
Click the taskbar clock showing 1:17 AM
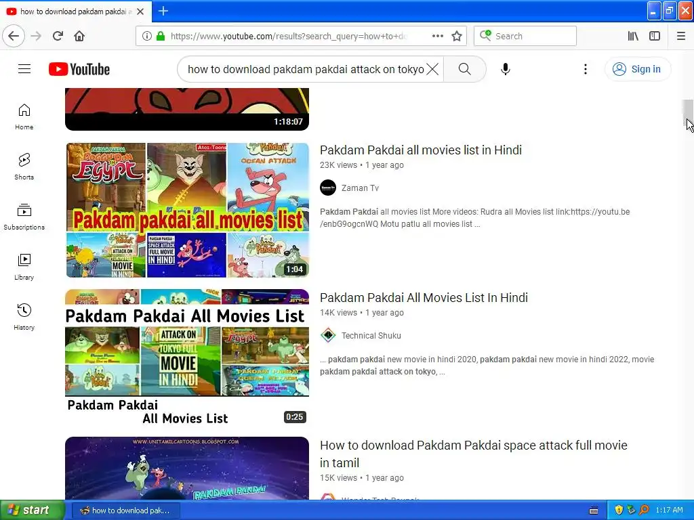click(669, 510)
